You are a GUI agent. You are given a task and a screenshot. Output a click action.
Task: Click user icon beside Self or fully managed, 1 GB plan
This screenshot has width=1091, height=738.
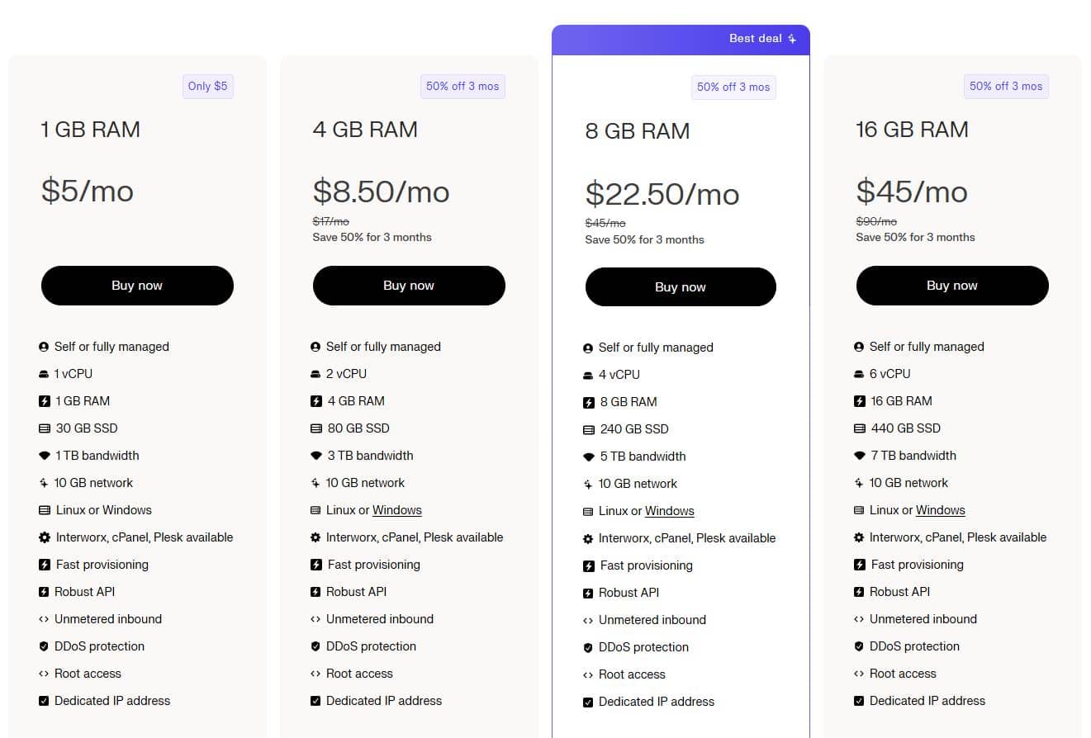44,347
